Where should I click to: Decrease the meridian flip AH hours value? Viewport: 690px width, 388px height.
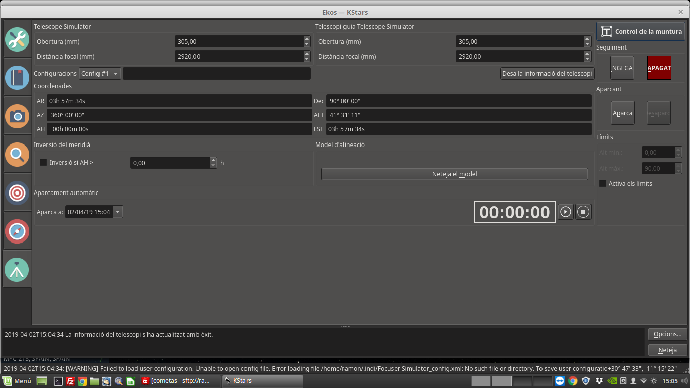(213, 166)
